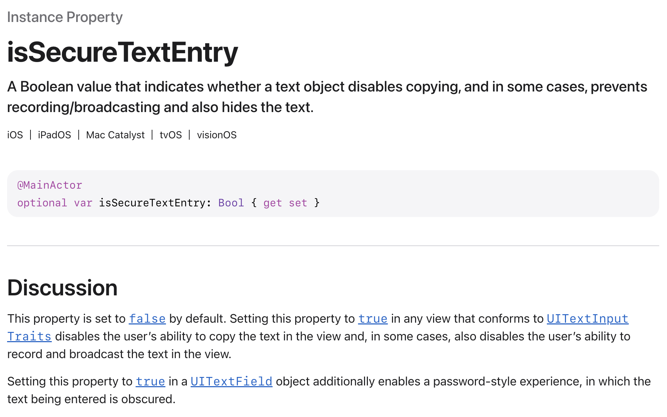Click the isSecureTextEntry page title

(x=123, y=52)
